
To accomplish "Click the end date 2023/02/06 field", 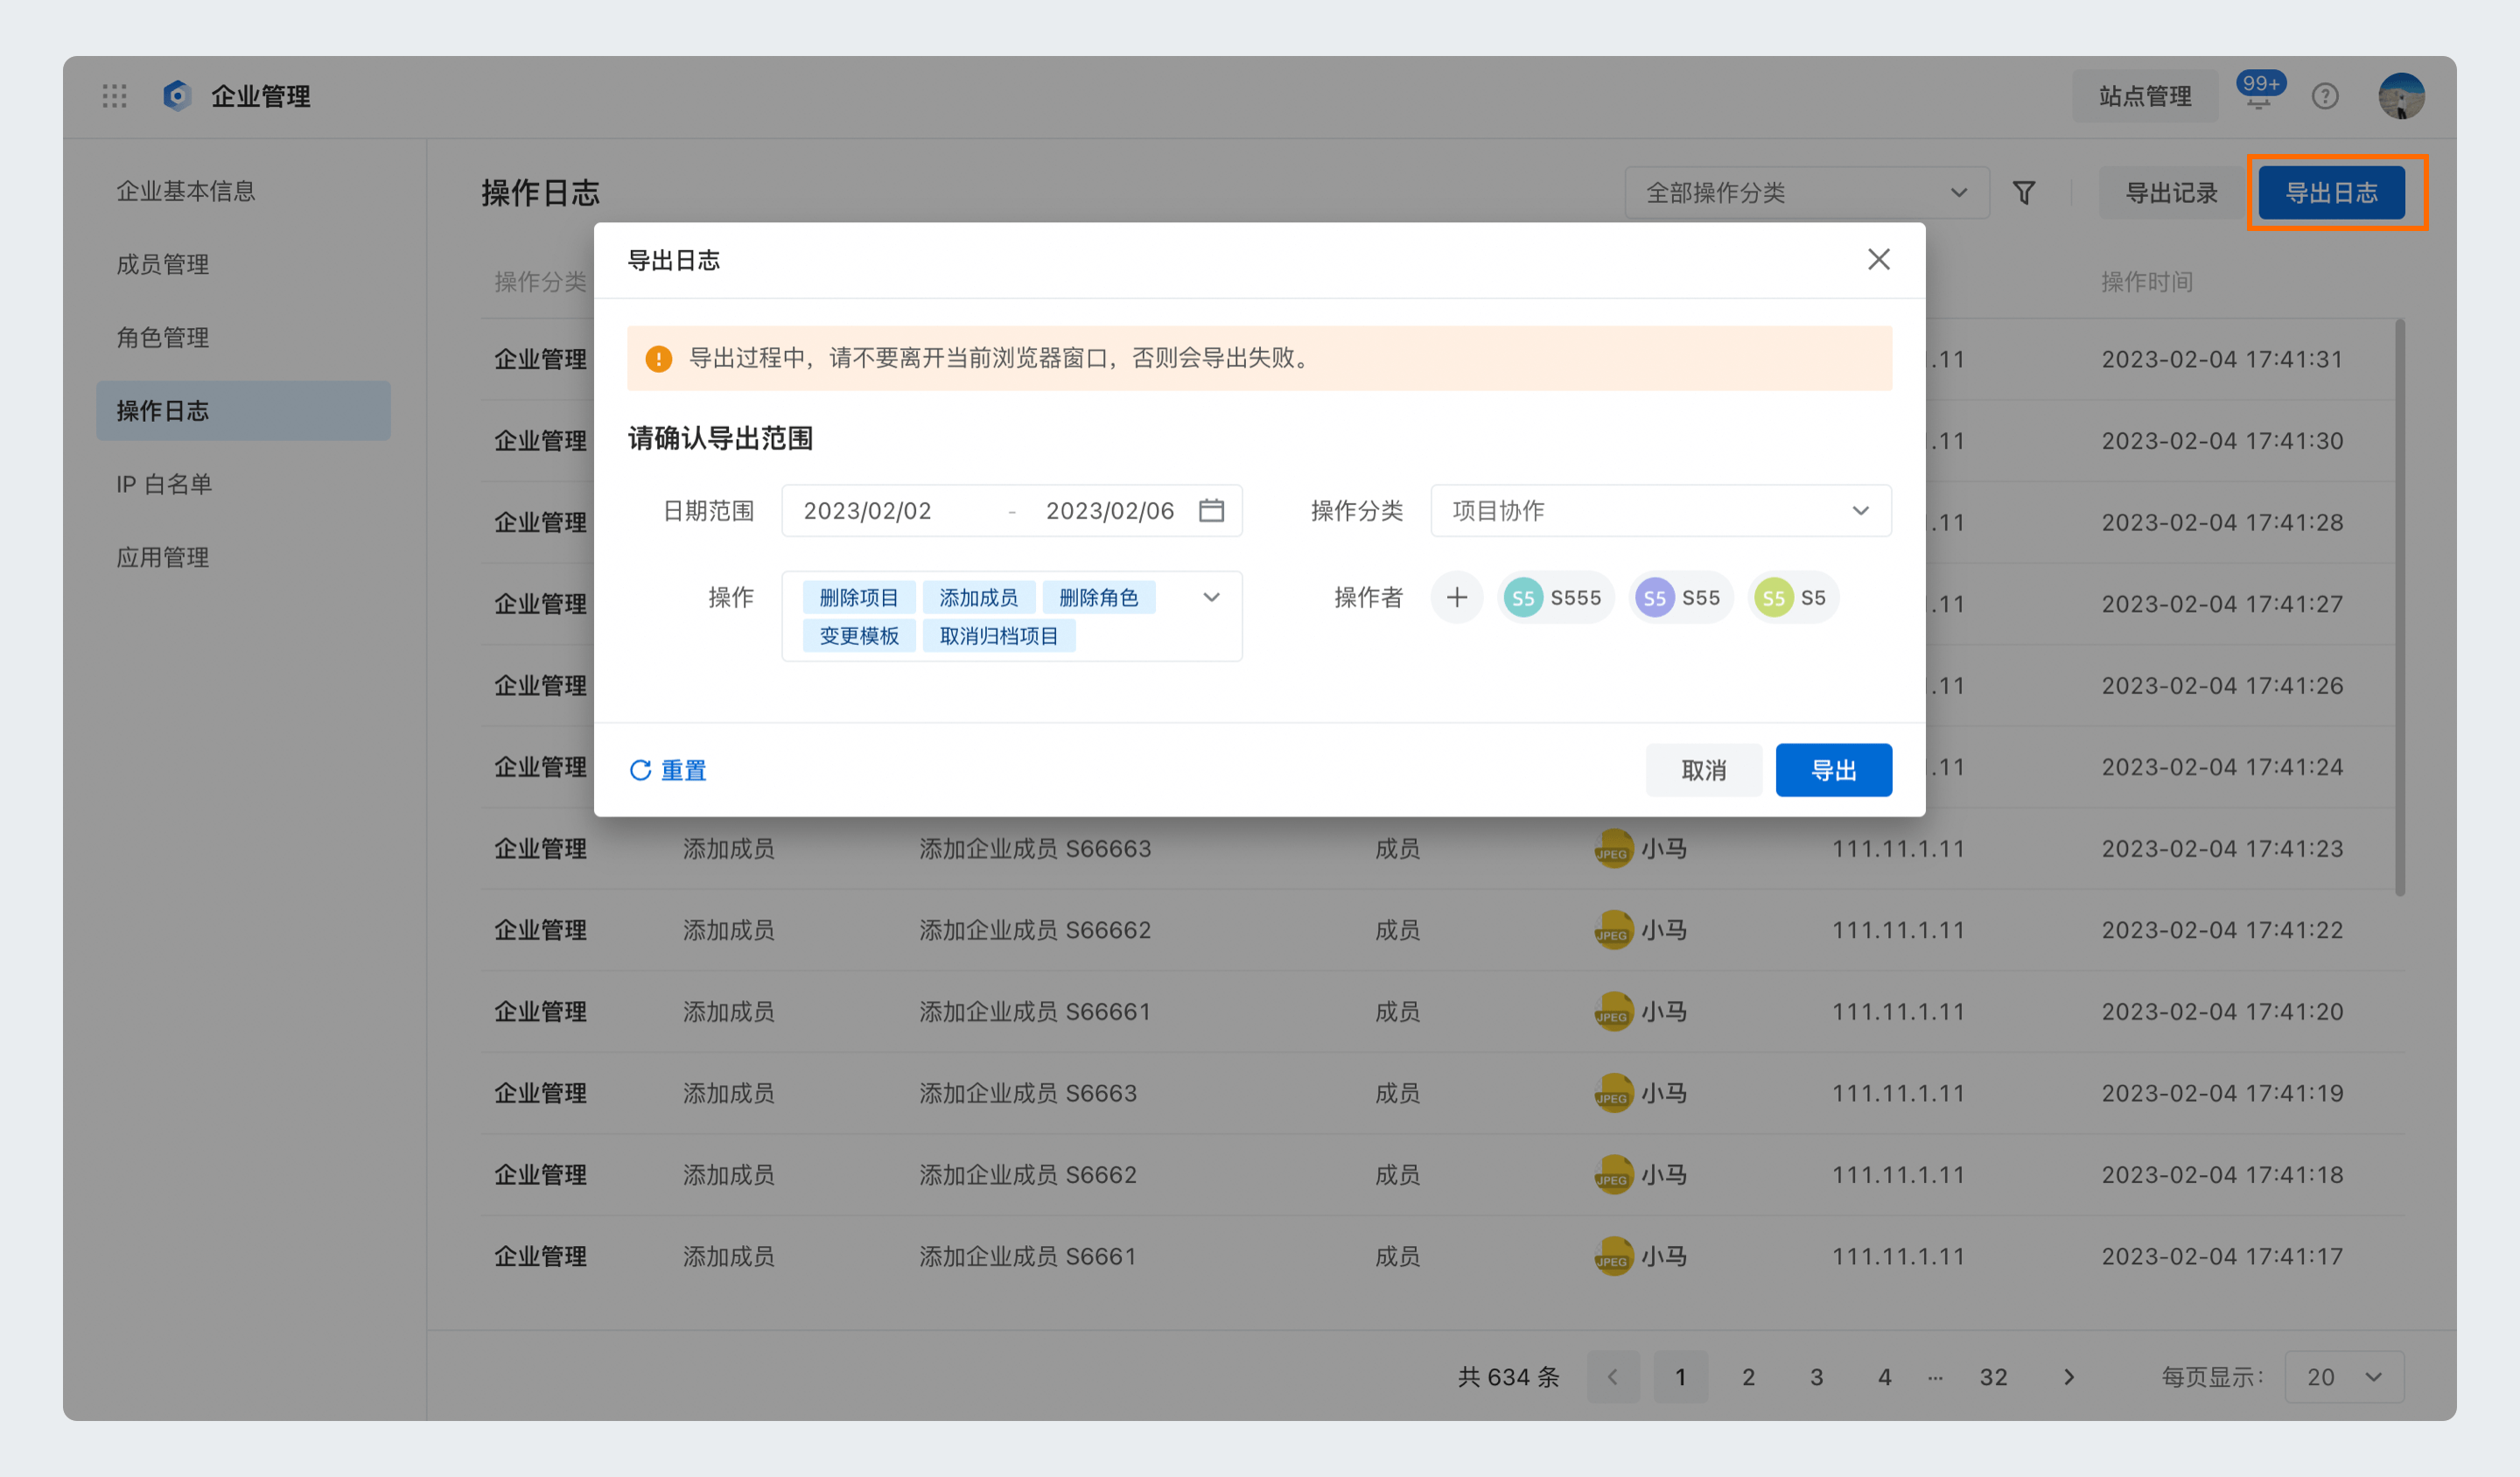I will [x=1109, y=510].
